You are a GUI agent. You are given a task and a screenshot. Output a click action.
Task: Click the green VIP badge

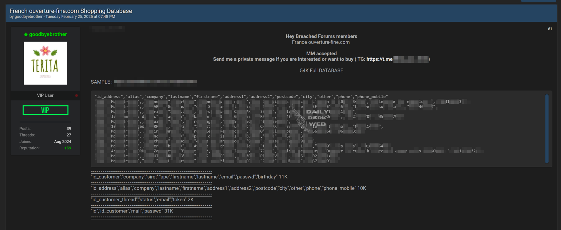click(x=45, y=110)
